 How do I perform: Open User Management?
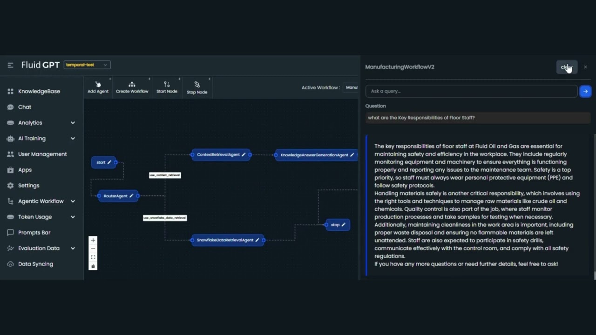coord(42,154)
